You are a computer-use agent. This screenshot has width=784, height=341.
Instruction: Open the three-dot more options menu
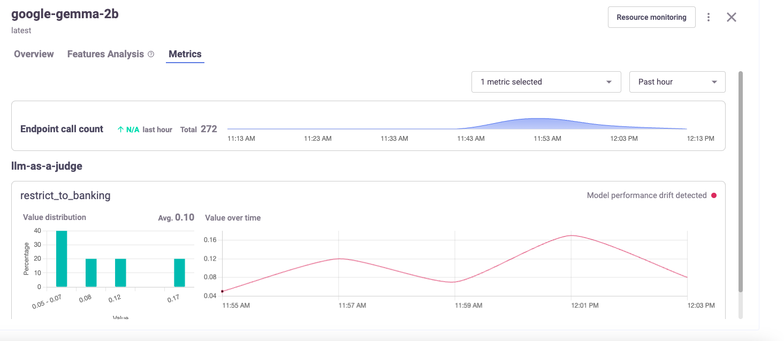point(709,17)
